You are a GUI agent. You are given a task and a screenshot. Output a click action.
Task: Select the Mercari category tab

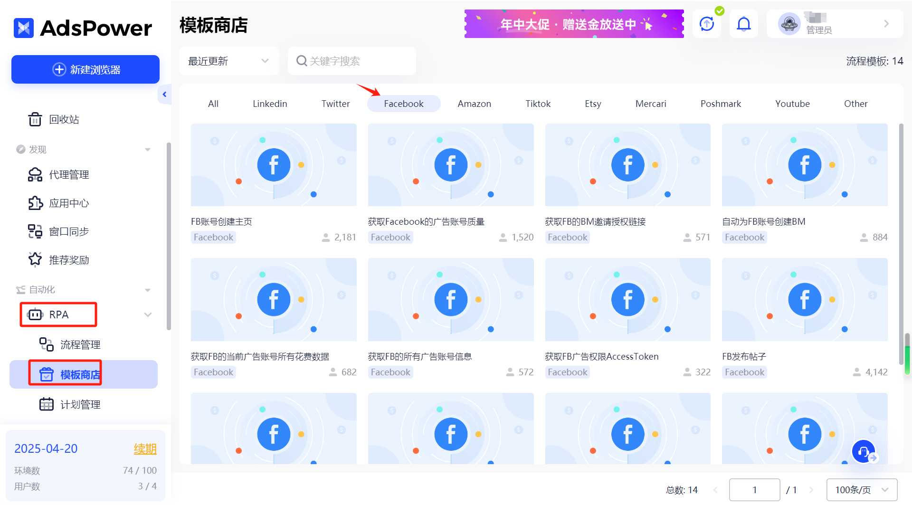coord(651,104)
